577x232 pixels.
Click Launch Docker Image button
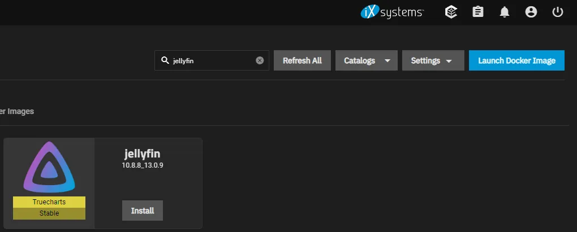pos(516,60)
